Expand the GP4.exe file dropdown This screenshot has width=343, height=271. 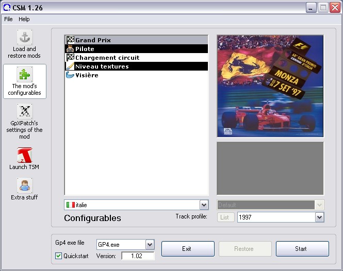150,245
